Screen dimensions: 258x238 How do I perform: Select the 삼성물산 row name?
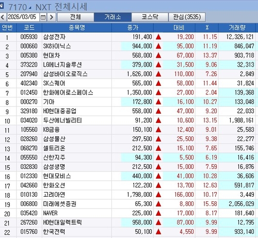pyautogui.click(x=54, y=139)
